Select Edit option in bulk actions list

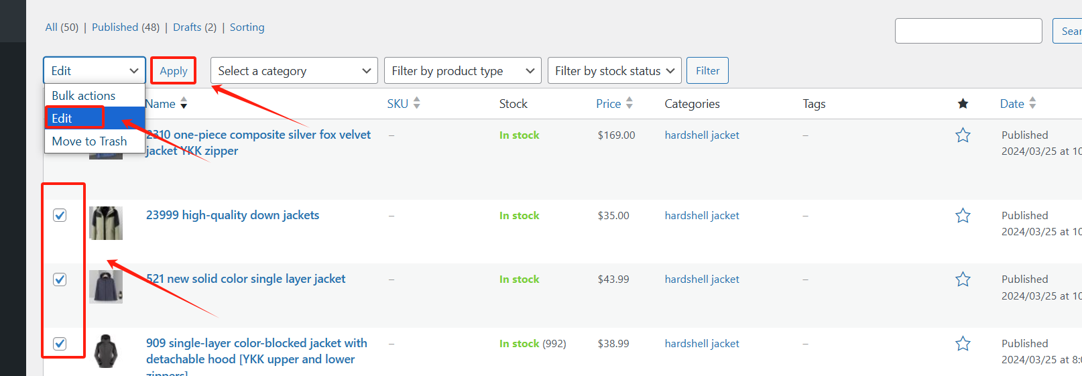(x=62, y=119)
